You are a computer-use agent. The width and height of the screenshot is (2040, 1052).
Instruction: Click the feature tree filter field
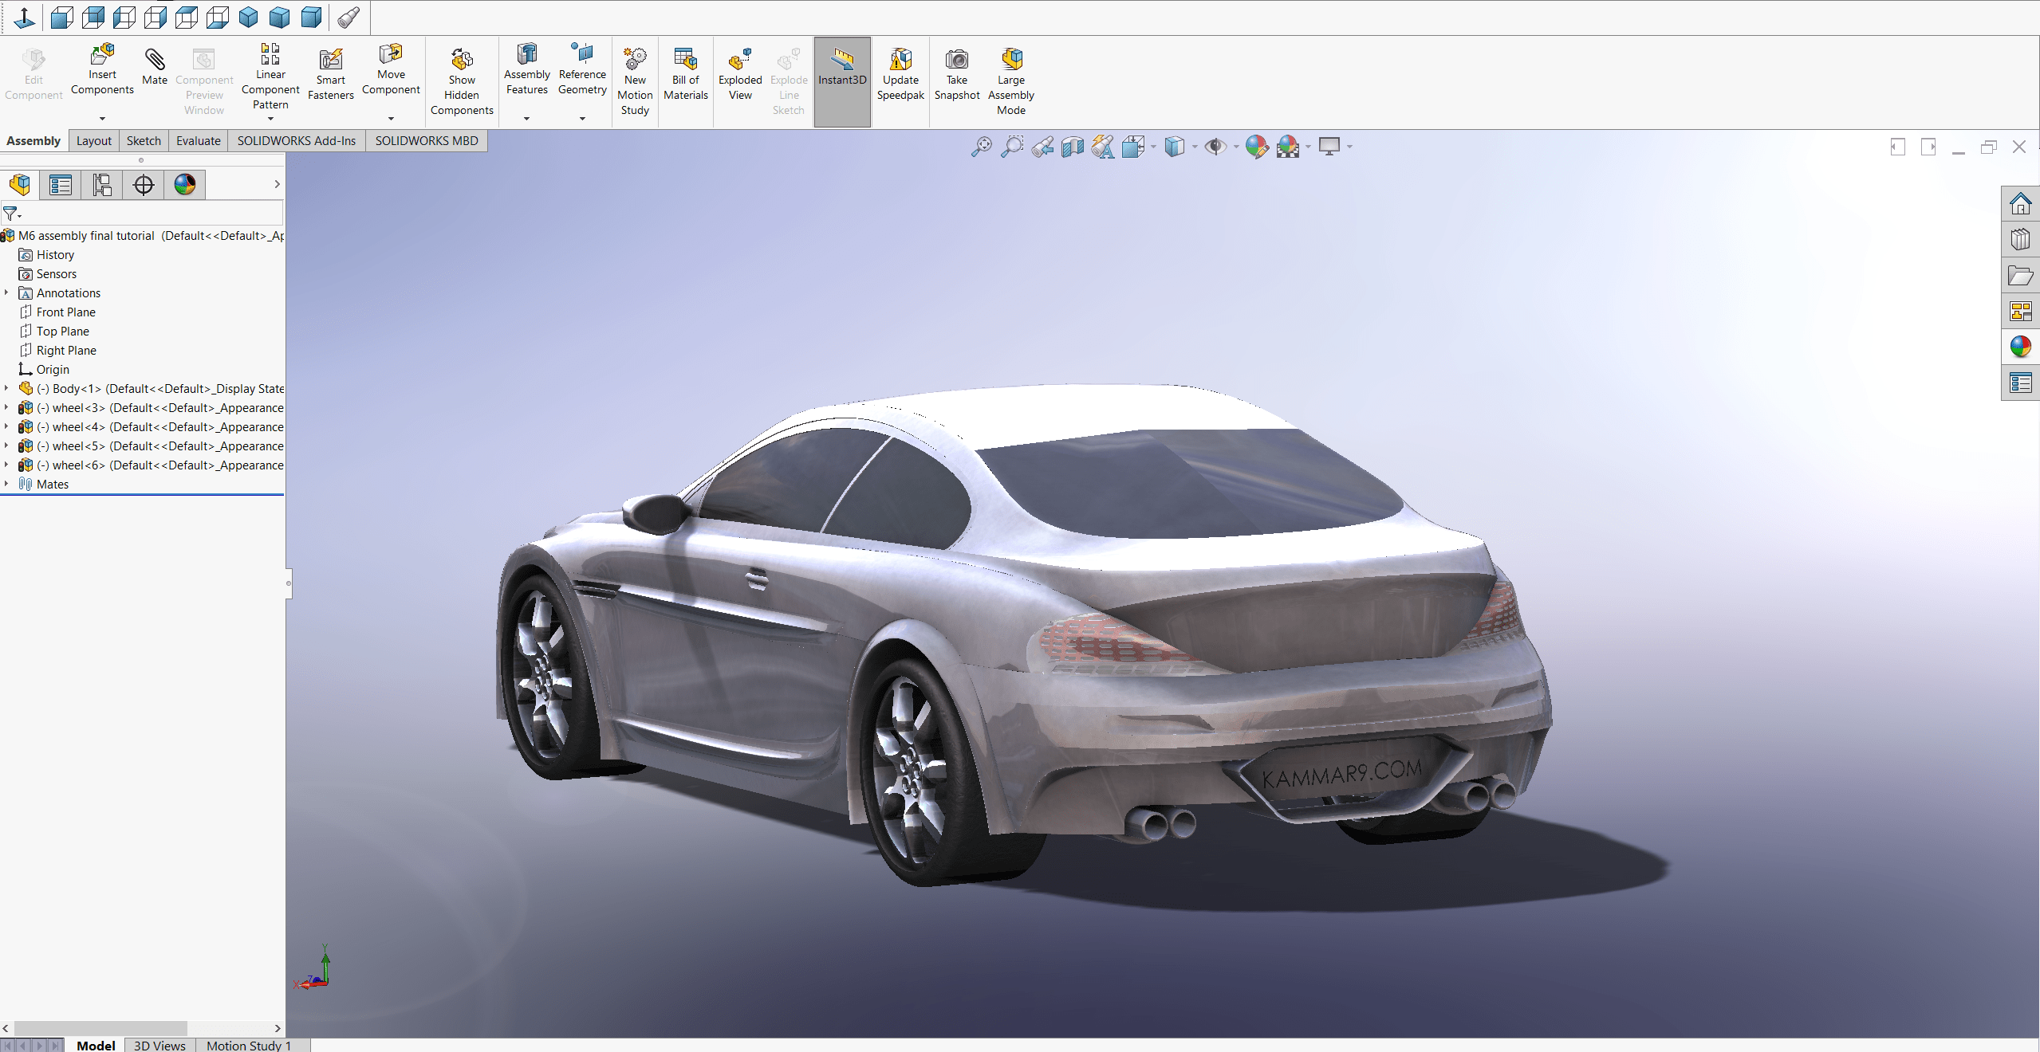click(x=142, y=214)
